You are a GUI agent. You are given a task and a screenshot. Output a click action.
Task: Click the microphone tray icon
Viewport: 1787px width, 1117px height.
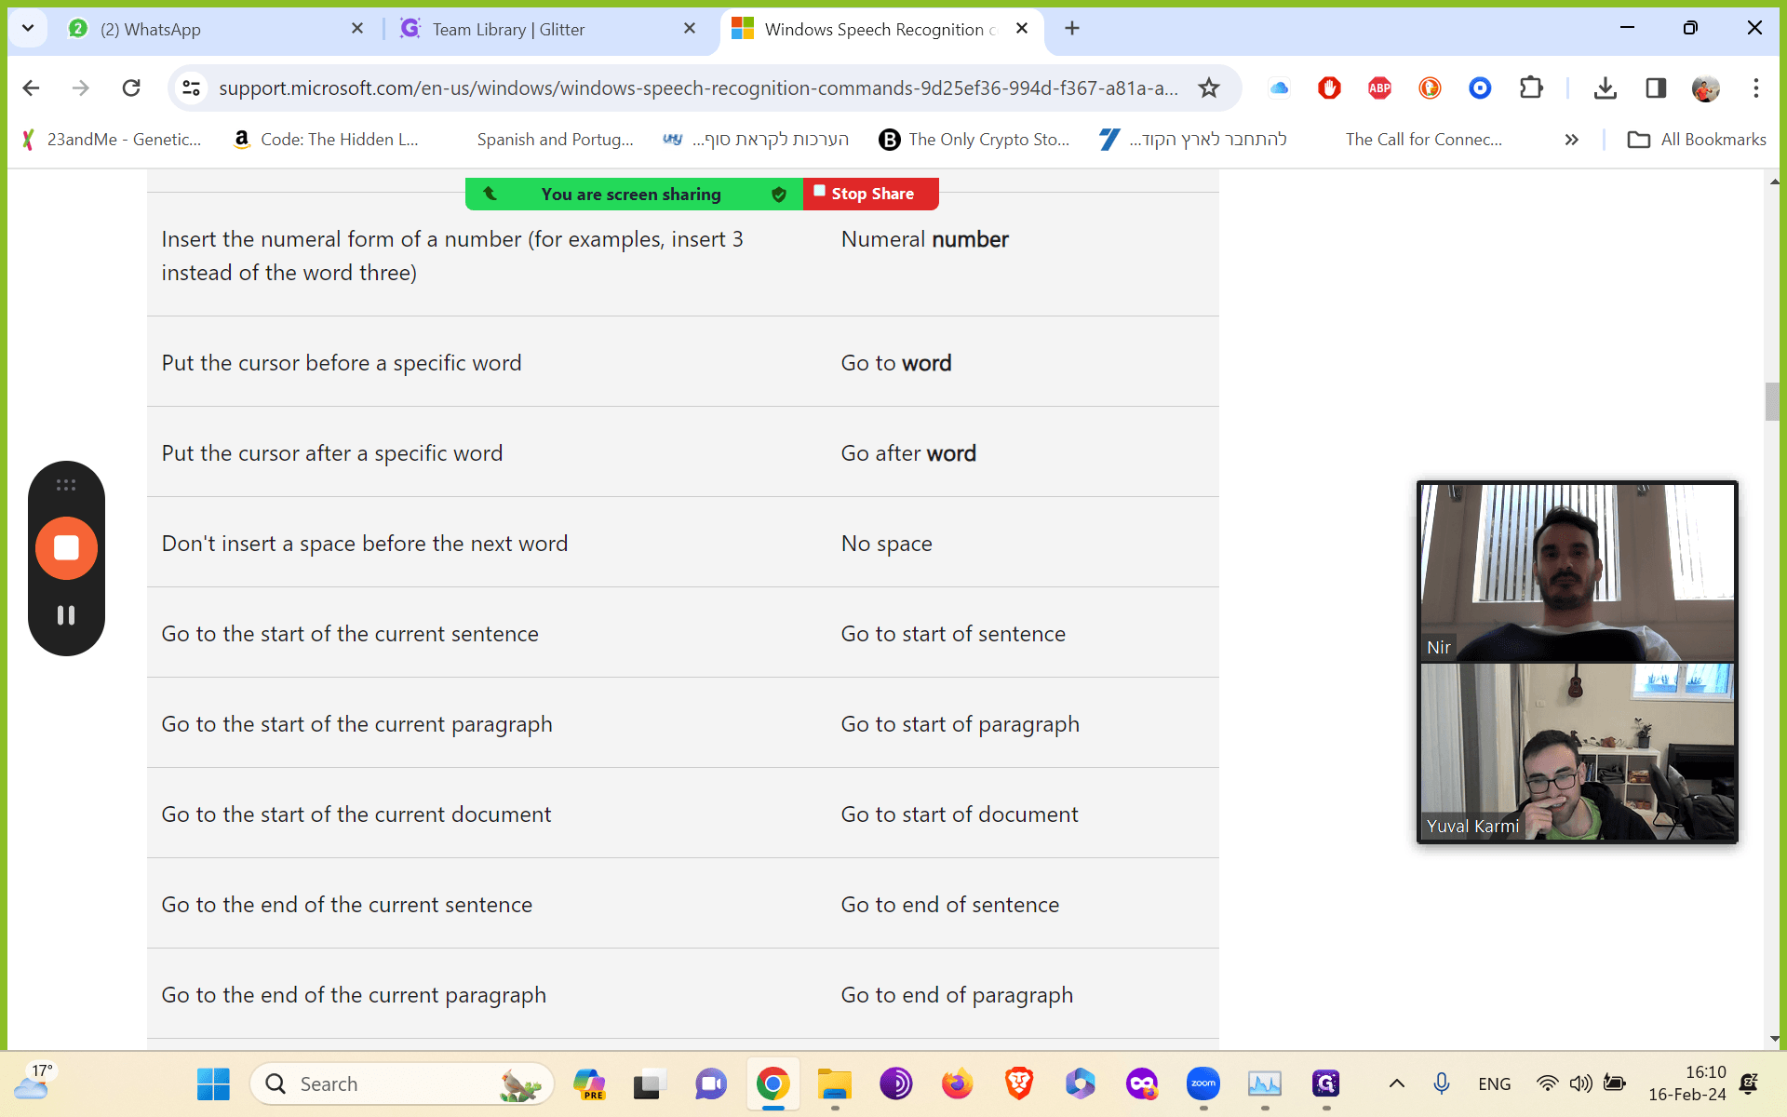point(1442,1083)
